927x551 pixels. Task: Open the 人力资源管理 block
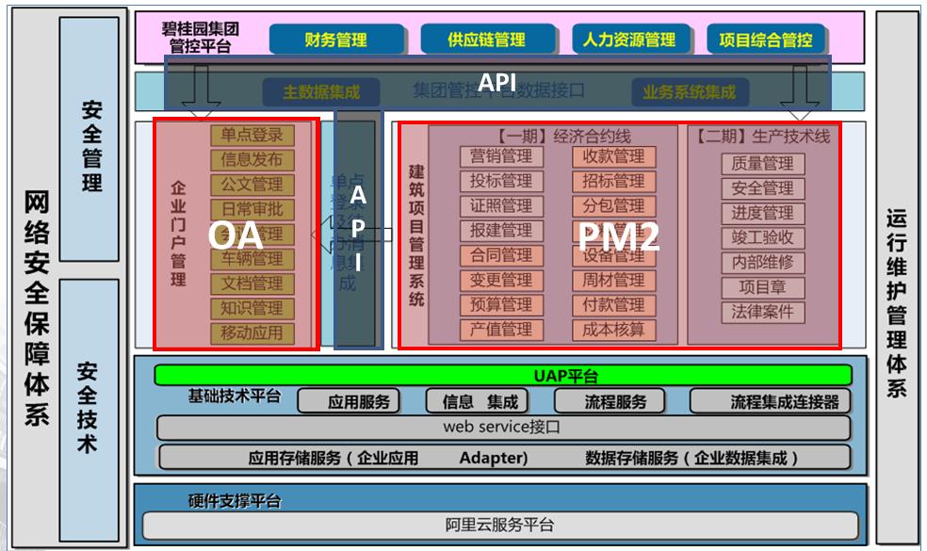[x=628, y=40]
